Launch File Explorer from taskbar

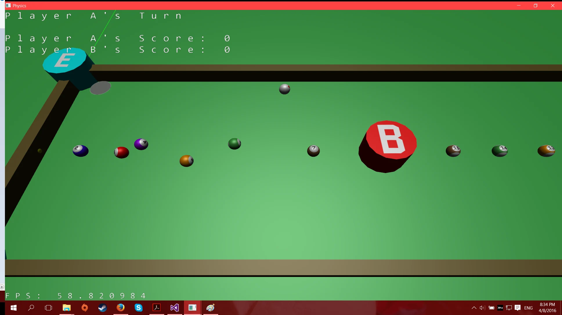point(66,308)
